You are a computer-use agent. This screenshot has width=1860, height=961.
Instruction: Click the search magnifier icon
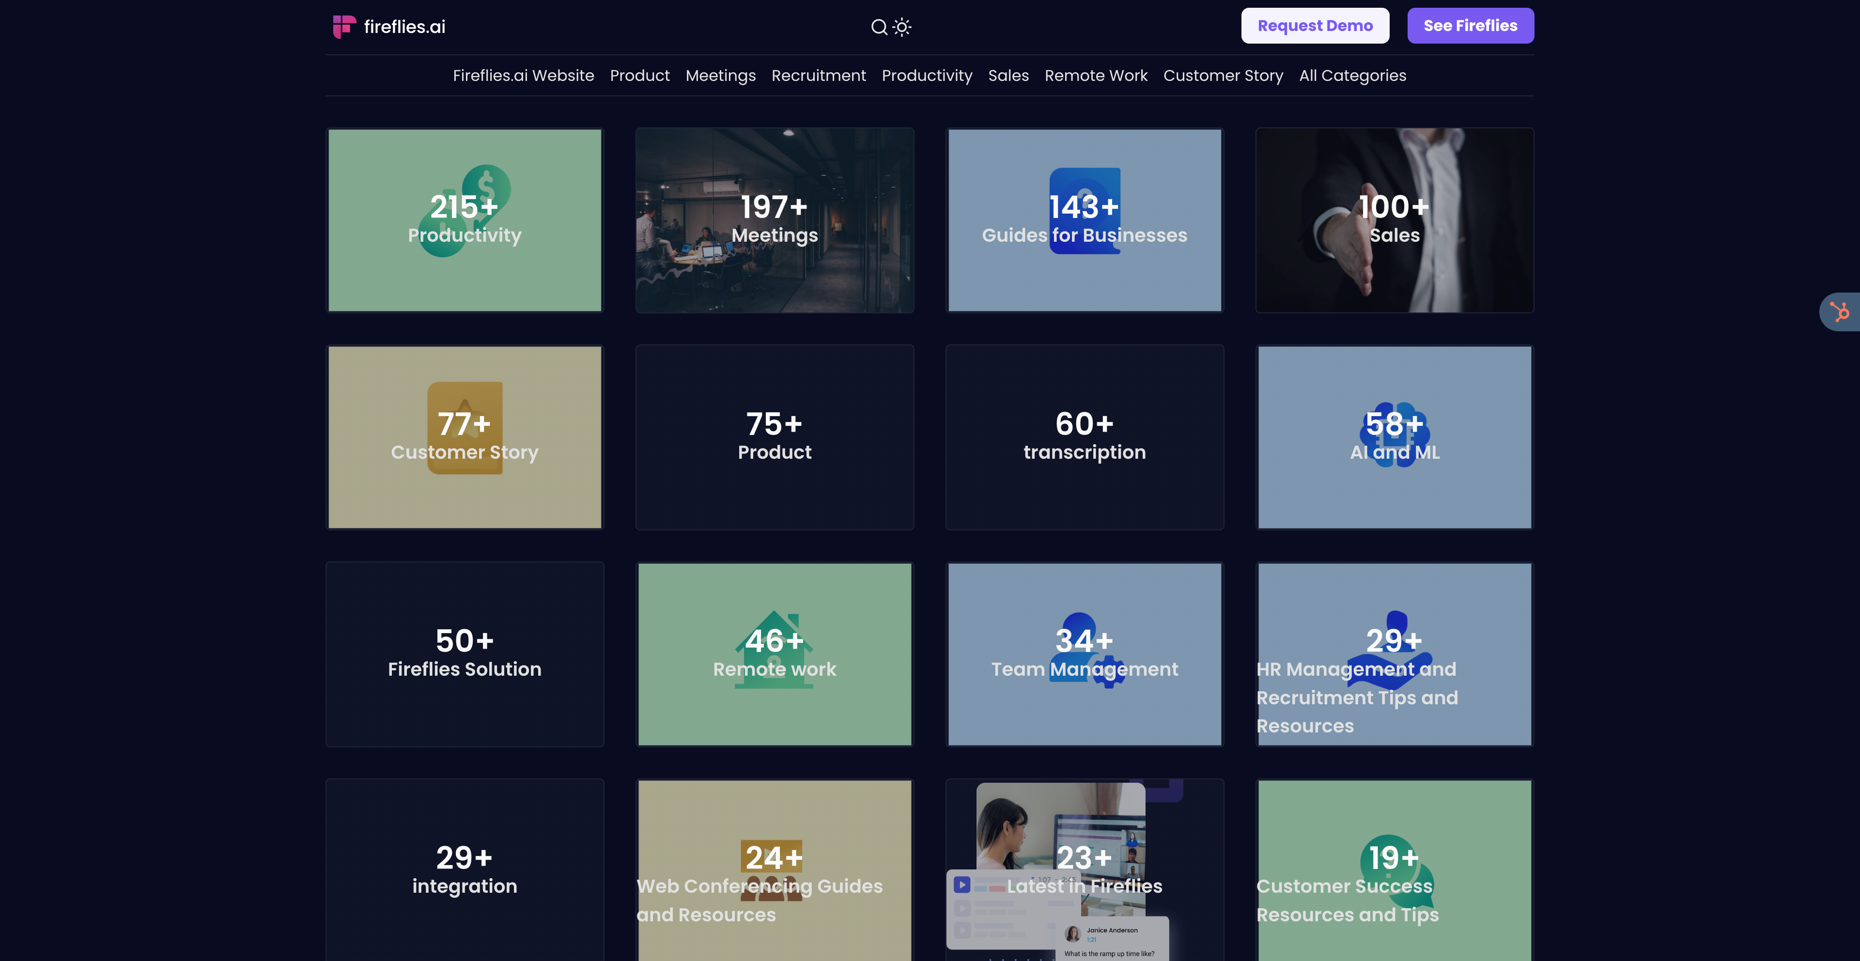click(879, 27)
